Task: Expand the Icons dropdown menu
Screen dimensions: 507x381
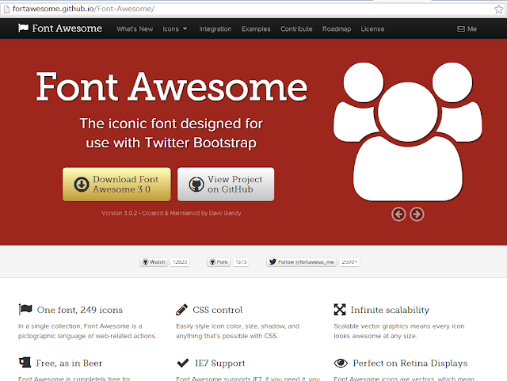Action: click(x=174, y=29)
